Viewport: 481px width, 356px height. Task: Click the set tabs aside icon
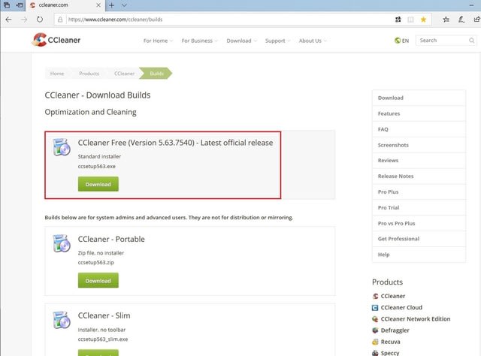tap(20, 5)
